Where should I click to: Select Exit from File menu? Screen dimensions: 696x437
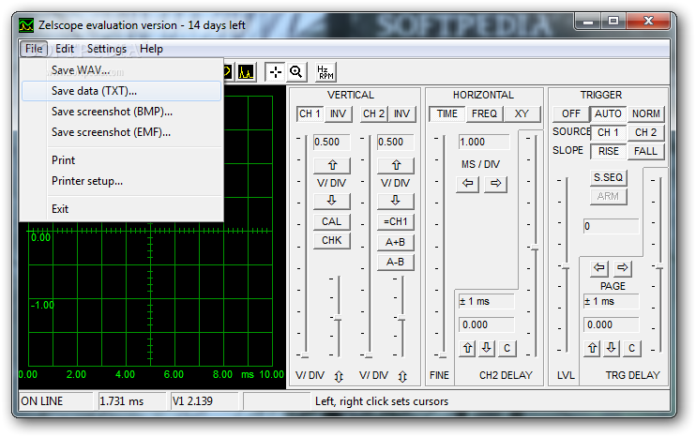121,209
